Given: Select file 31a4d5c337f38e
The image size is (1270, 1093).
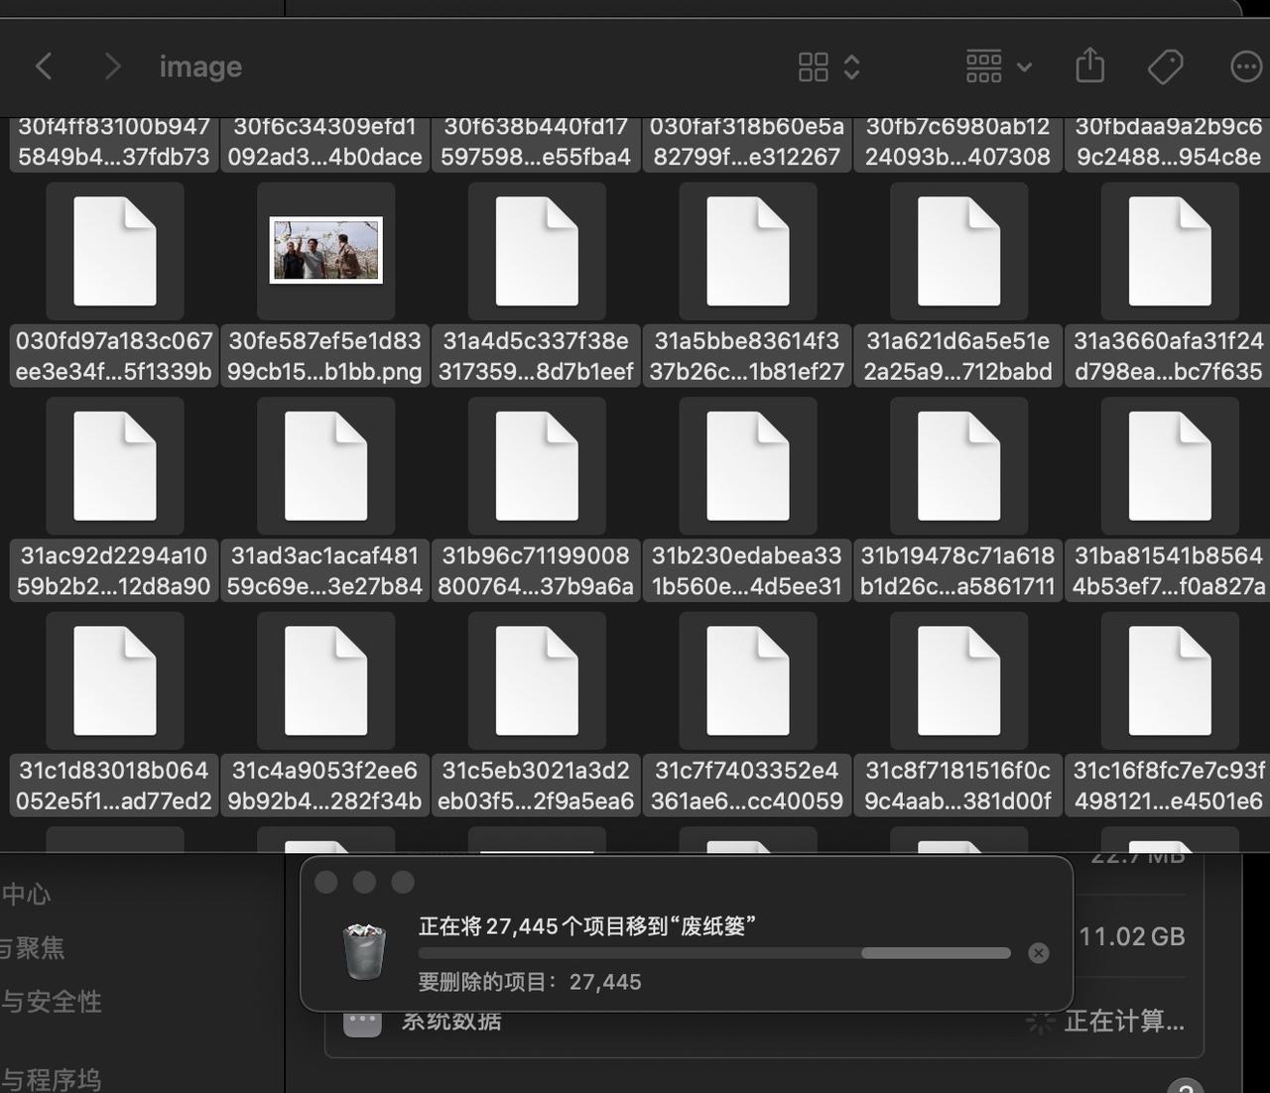Looking at the screenshot, I should coord(537,252).
